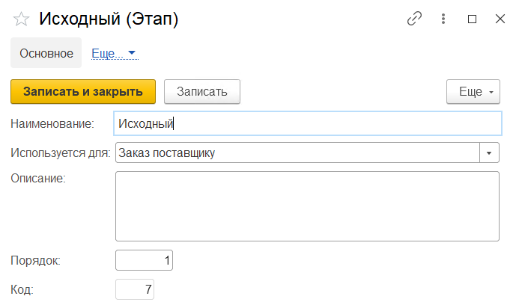Click the Наименование field label
The image size is (519, 305).
click(x=52, y=123)
